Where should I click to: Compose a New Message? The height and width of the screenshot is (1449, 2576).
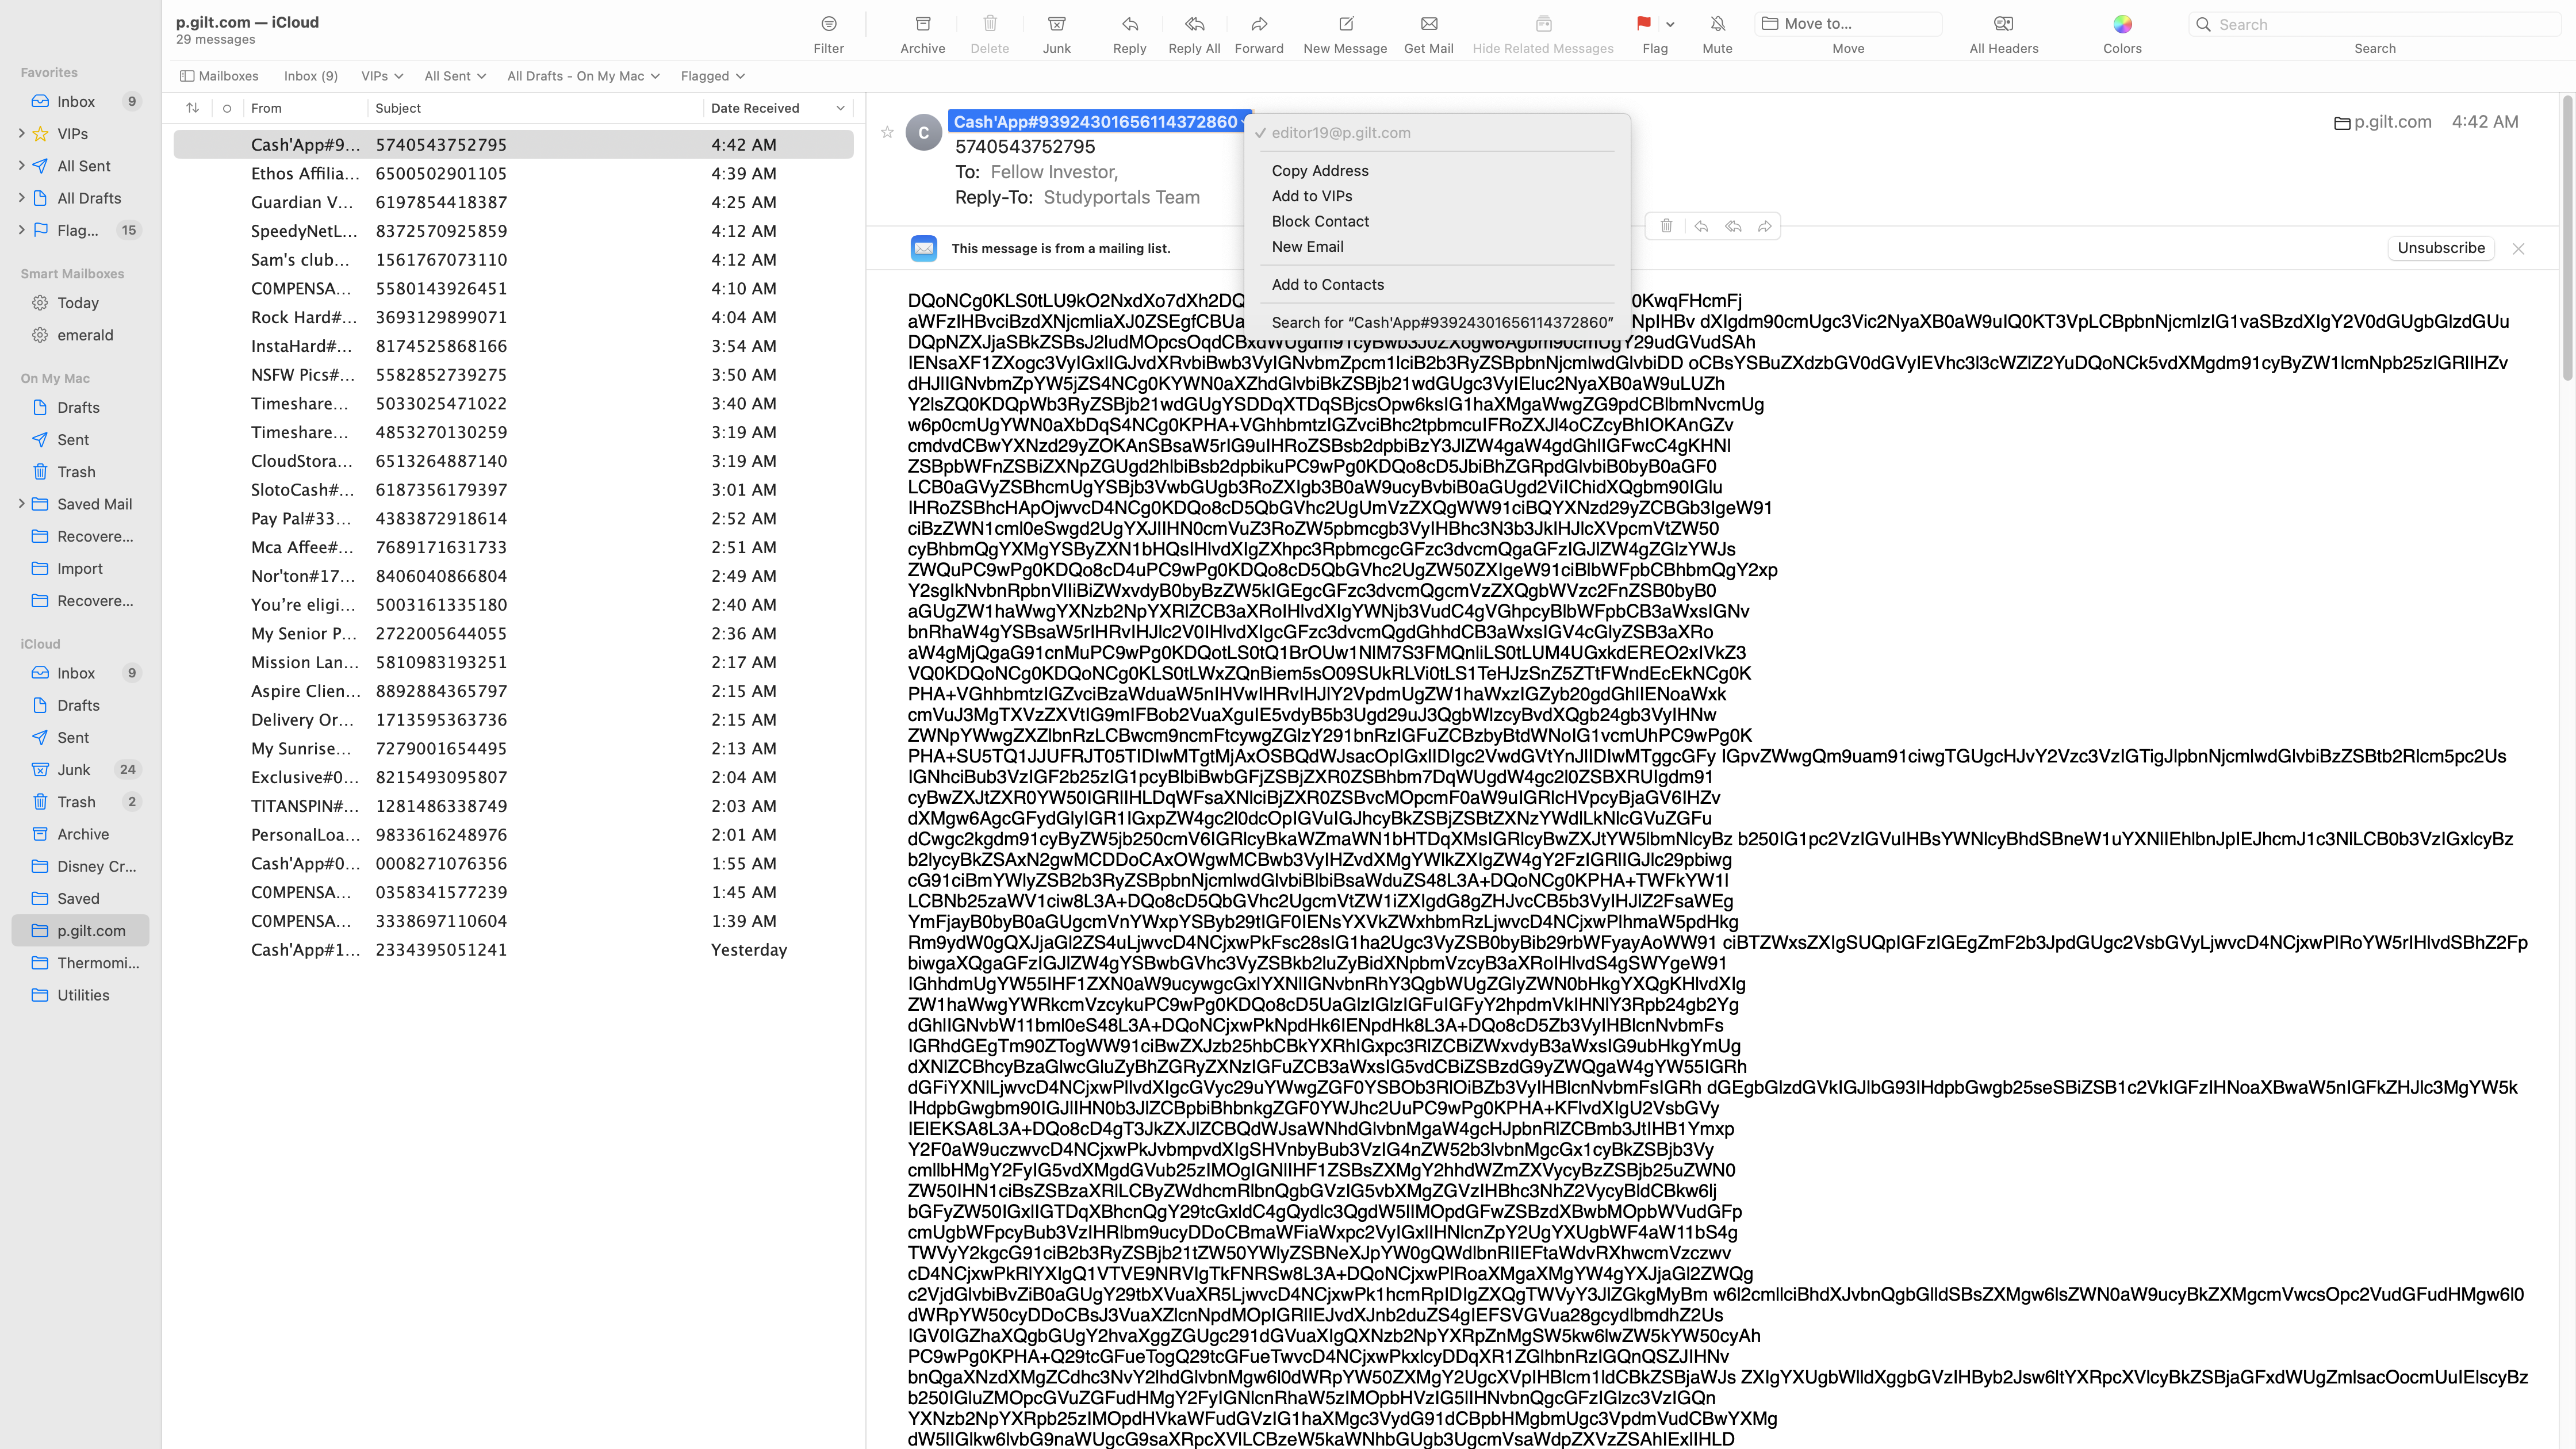coord(1345,24)
